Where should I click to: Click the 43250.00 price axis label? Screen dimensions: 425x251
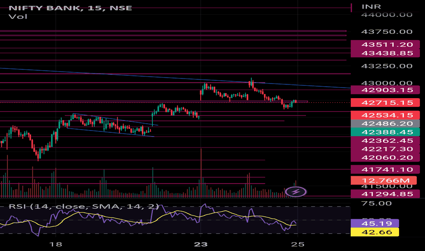point(387,66)
